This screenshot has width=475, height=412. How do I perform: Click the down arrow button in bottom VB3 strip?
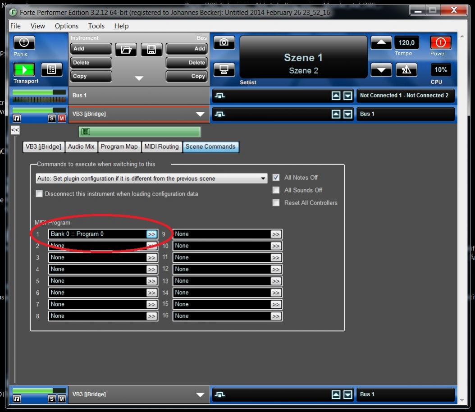click(348, 394)
